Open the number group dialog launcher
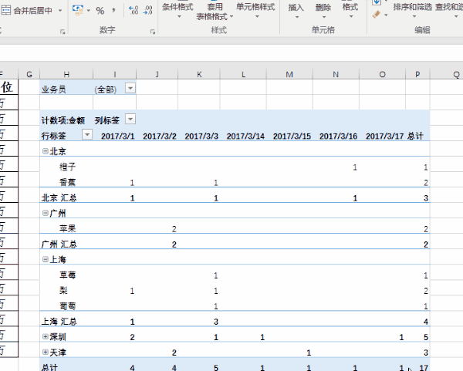463x371 pixels. point(154,32)
